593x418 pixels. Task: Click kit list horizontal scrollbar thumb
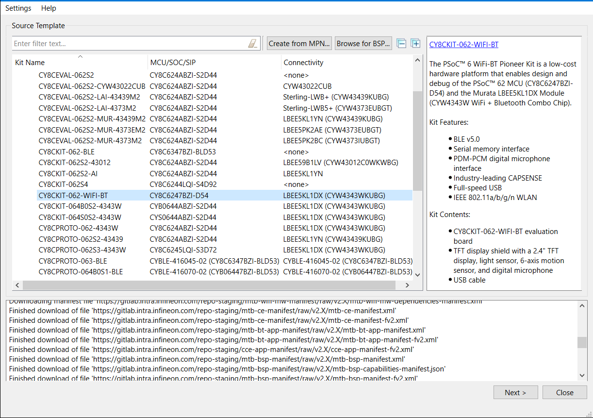click(209, 285)
